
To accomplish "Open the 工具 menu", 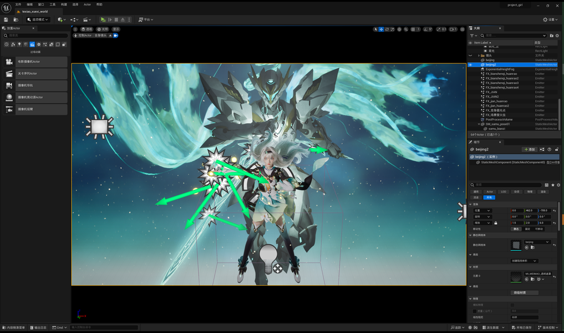I will [x=53, y=4].
